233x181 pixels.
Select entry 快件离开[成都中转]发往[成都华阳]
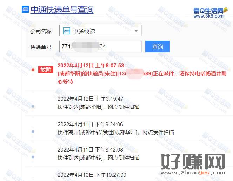click(116, 132)
